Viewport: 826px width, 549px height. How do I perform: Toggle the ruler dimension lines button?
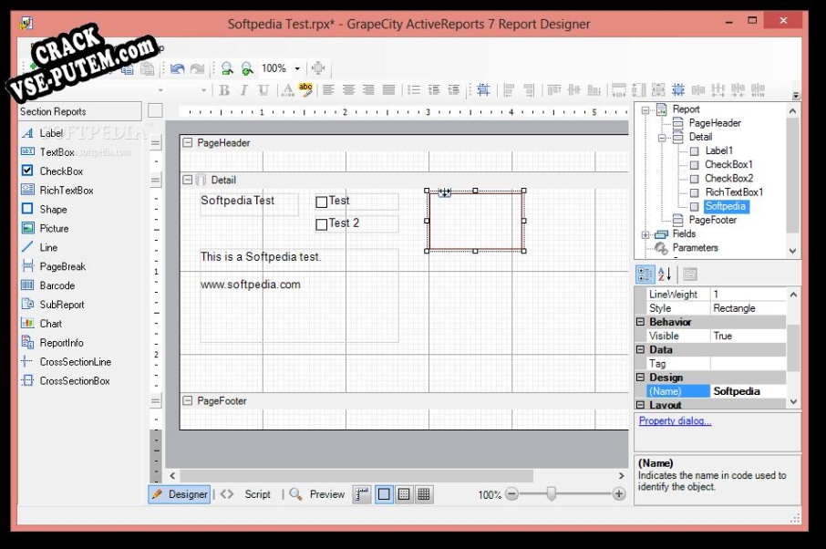[x=363, y=494]
